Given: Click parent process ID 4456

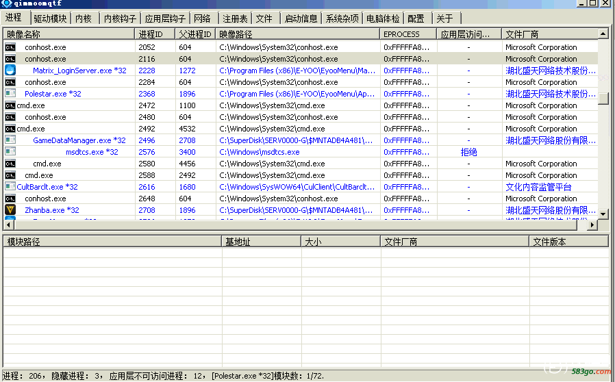Looking at the screenshot, I should 187,164.
